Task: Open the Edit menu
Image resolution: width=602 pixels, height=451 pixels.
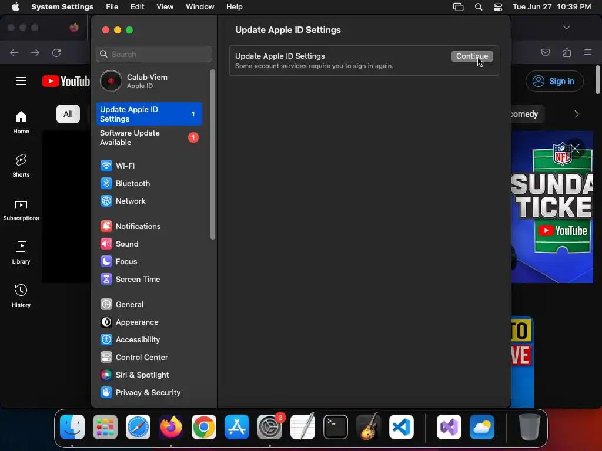Action: [x=138, y=7]
